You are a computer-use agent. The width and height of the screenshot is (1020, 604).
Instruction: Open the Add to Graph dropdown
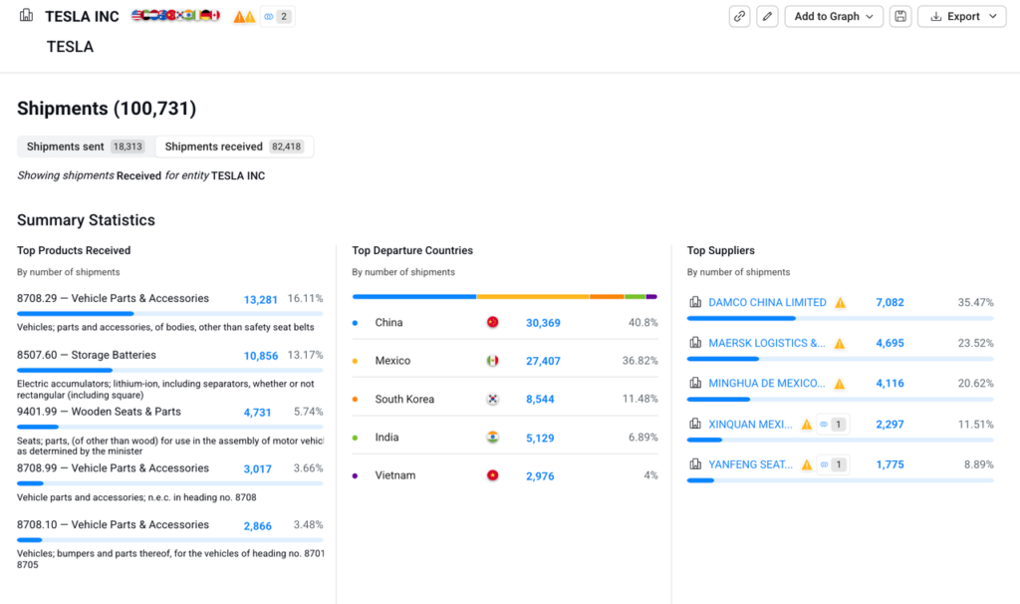click(x=834, y=16)
